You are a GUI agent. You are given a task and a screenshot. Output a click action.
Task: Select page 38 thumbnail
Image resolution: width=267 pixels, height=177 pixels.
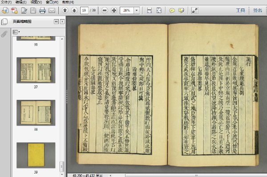[36, 113]
